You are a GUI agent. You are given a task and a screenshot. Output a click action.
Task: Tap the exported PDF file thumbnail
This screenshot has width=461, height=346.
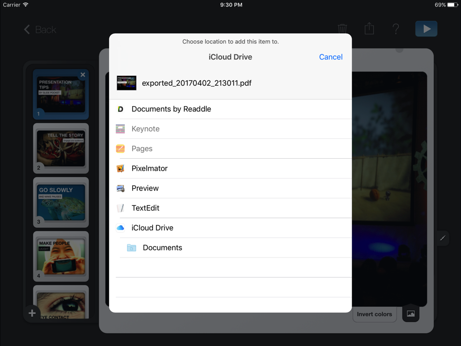pos(126,83)
